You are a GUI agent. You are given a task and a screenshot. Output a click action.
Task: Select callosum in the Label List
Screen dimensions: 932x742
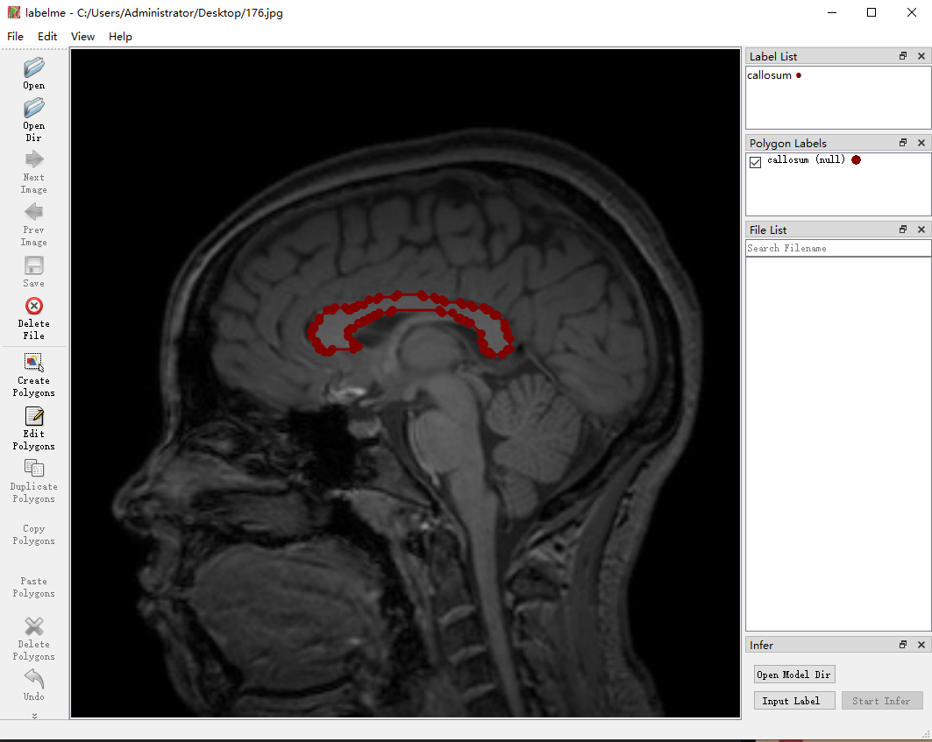click(770, 75)
